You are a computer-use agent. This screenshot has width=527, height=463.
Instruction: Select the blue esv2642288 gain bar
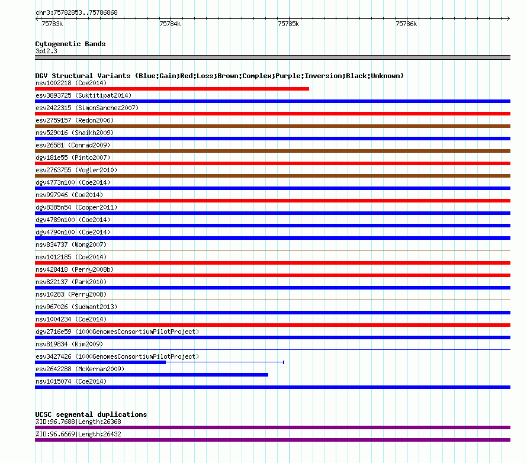[152, 375]
